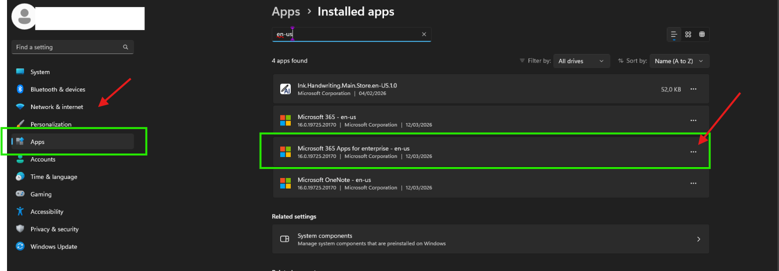Open the System settings category

click(73, 72)
